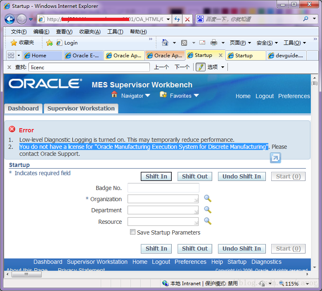The image size is (322, 291).
Task: Open the 帮助(H) menu
Action: point(138,32)
